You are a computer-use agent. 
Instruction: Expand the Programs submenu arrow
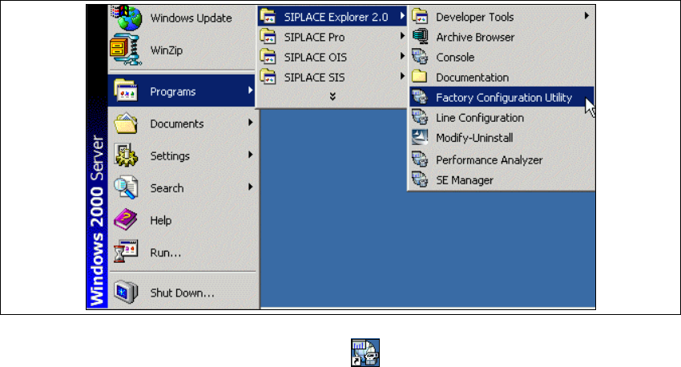pos(250,91)
